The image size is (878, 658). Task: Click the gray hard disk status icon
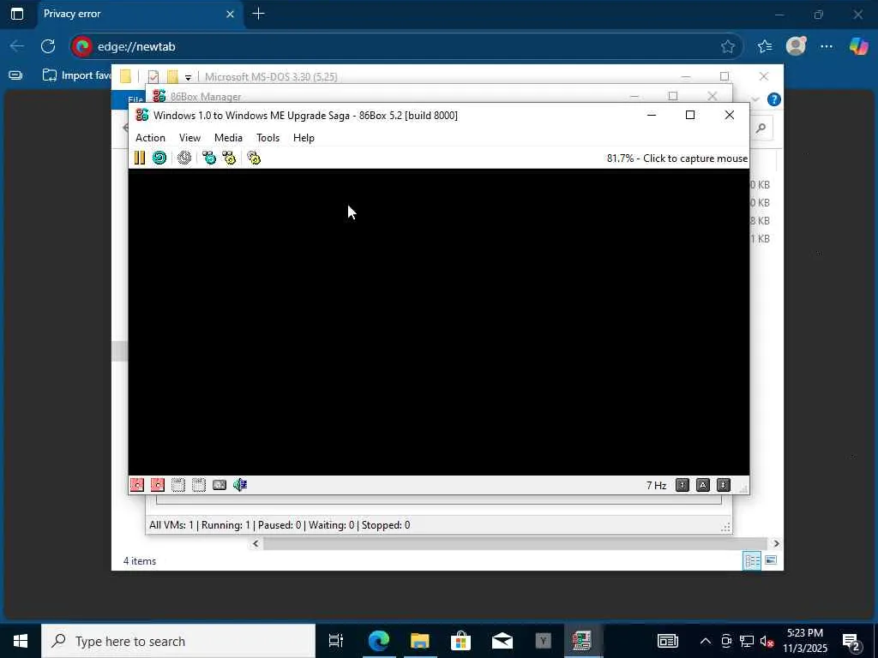point(219,485)
